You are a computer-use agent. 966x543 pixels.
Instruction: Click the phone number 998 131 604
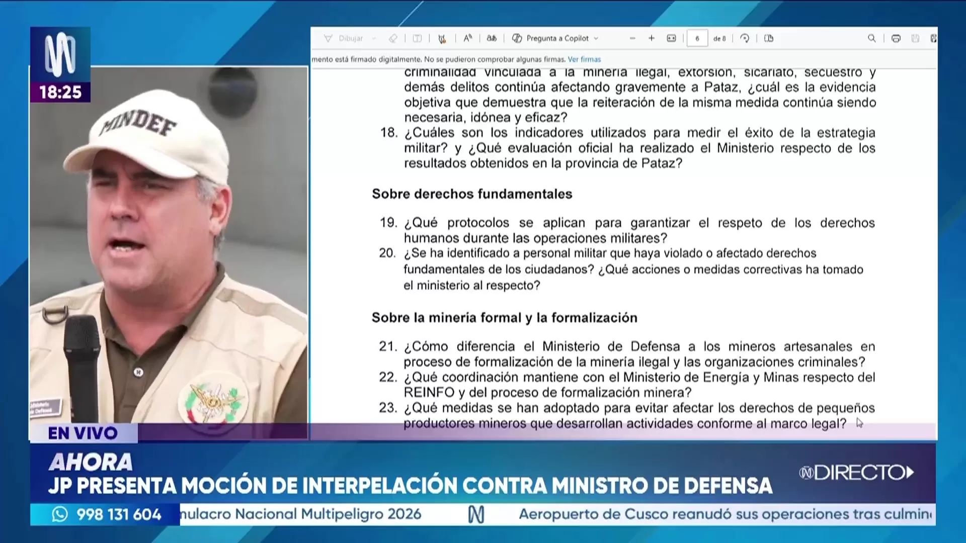coord(119,514)
